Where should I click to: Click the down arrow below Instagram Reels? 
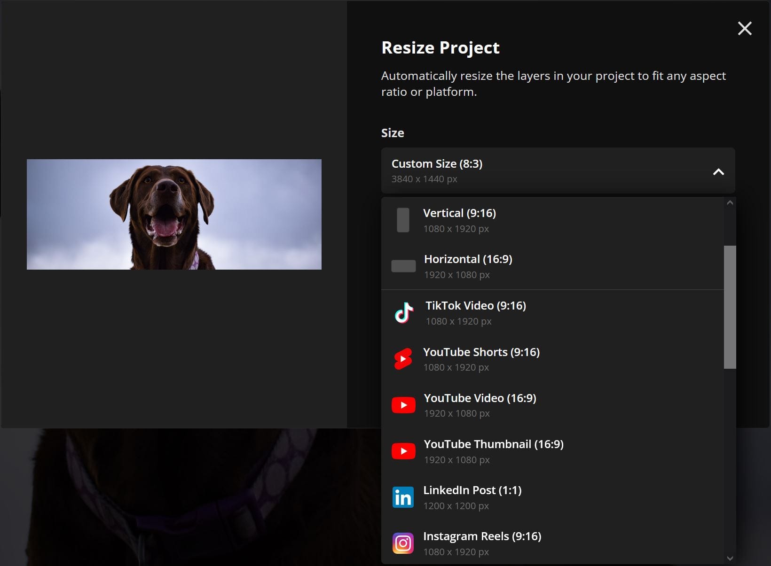pos(730,559)
